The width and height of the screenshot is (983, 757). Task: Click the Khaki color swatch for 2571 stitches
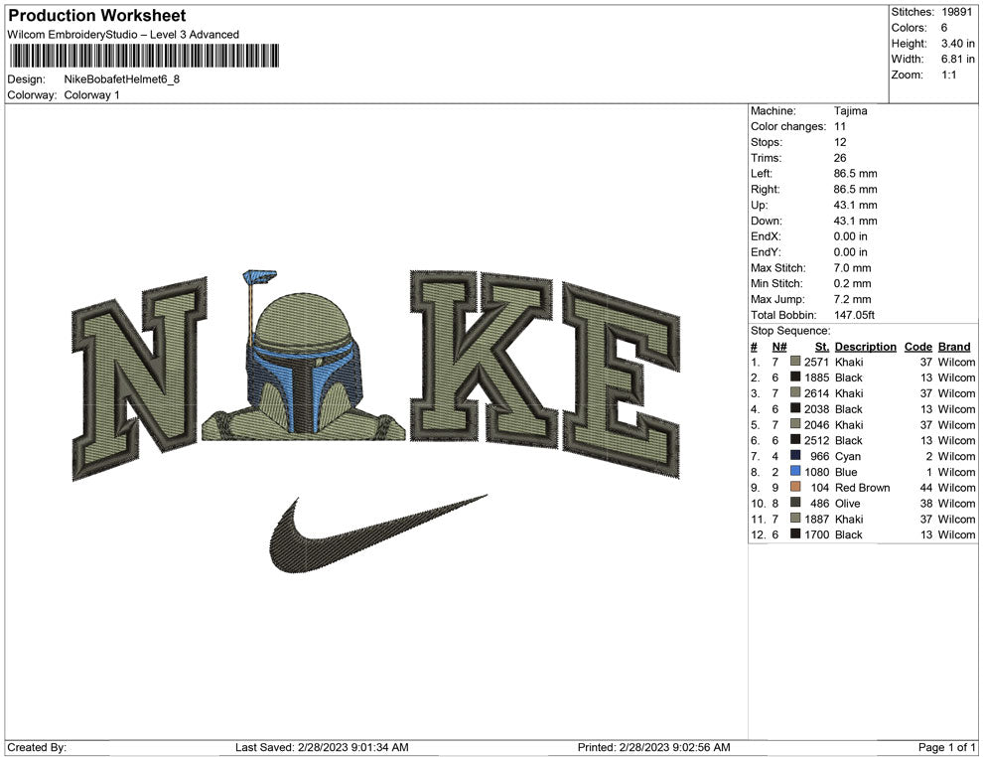[x=795, y=362]
